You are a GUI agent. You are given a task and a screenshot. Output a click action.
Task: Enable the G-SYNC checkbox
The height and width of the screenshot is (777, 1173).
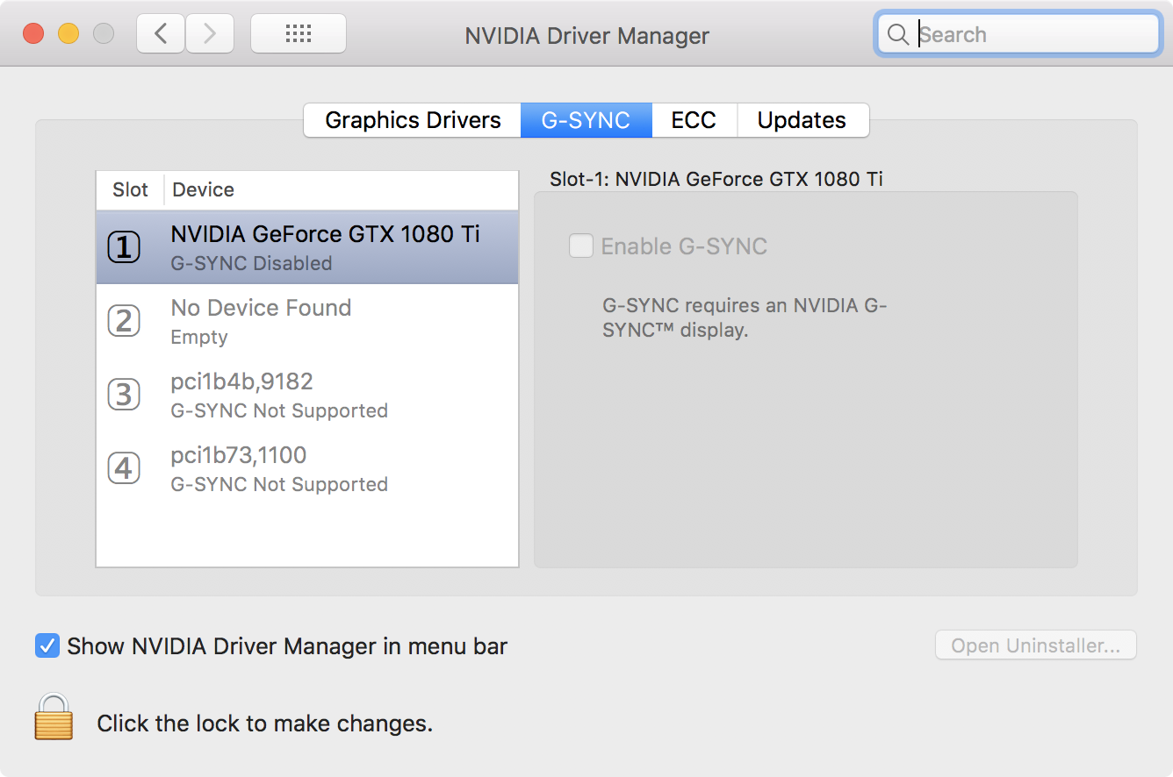581,246
